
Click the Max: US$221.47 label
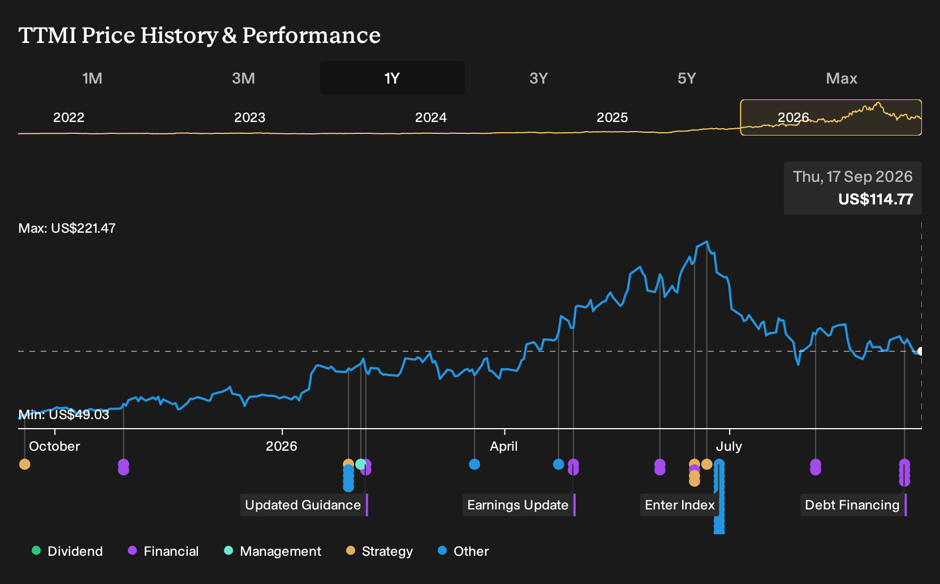click(67, 228)
